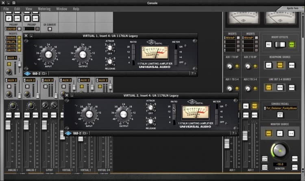Open the empty Analog 2 preamp slot

[x=29, y=29]
